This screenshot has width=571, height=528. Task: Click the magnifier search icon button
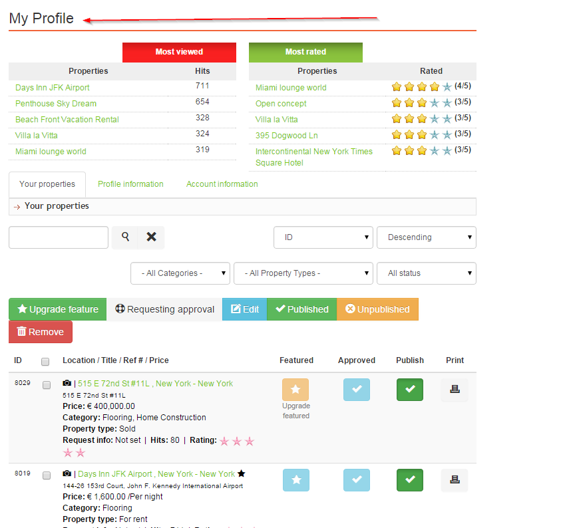click(x=125, y=237)
